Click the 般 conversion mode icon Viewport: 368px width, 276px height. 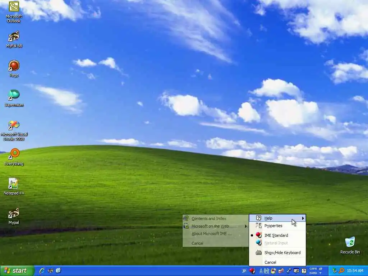[x=266, y=271]
